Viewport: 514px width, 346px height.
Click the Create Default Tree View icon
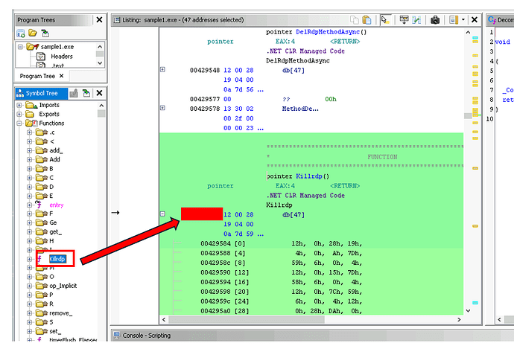21,33
